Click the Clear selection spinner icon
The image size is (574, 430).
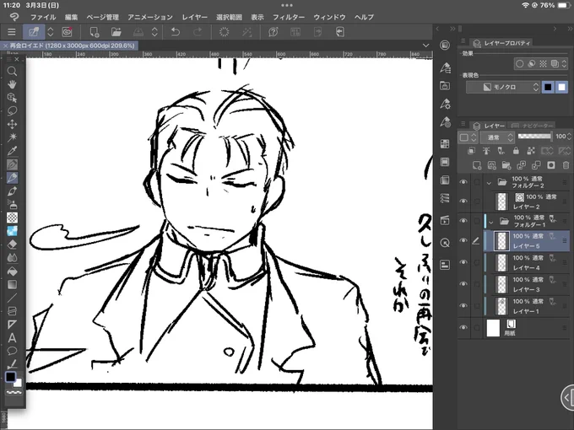(224, 32)
